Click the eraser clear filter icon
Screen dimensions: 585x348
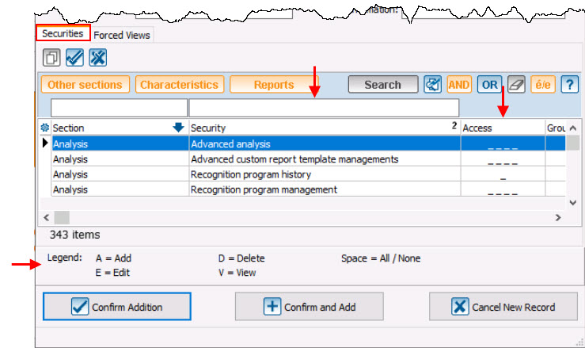coord(516,85)
